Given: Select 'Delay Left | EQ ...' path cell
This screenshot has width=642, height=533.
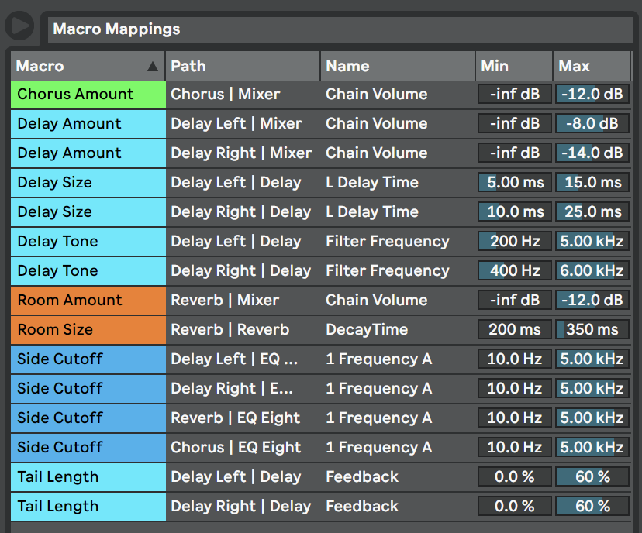Looking at the screenshot, I should click(243, 359).
